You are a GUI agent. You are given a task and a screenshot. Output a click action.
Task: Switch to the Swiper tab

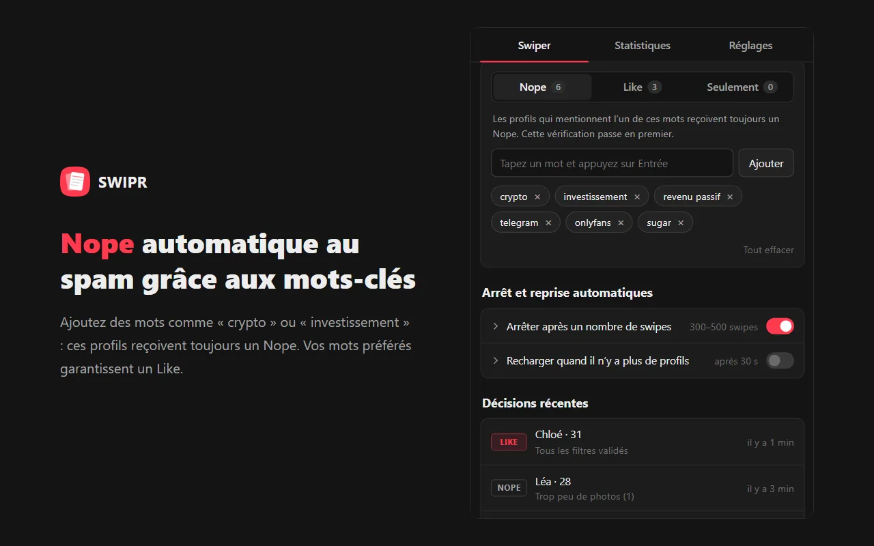tap(534, 46)
